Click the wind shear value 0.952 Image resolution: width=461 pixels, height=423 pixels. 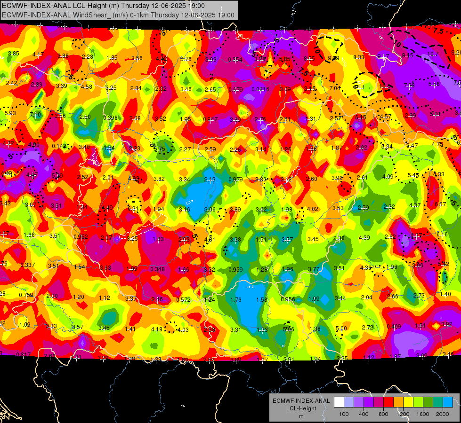[x=81, y=237]
